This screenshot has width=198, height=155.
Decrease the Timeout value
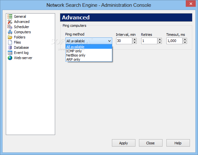[185, 43]
